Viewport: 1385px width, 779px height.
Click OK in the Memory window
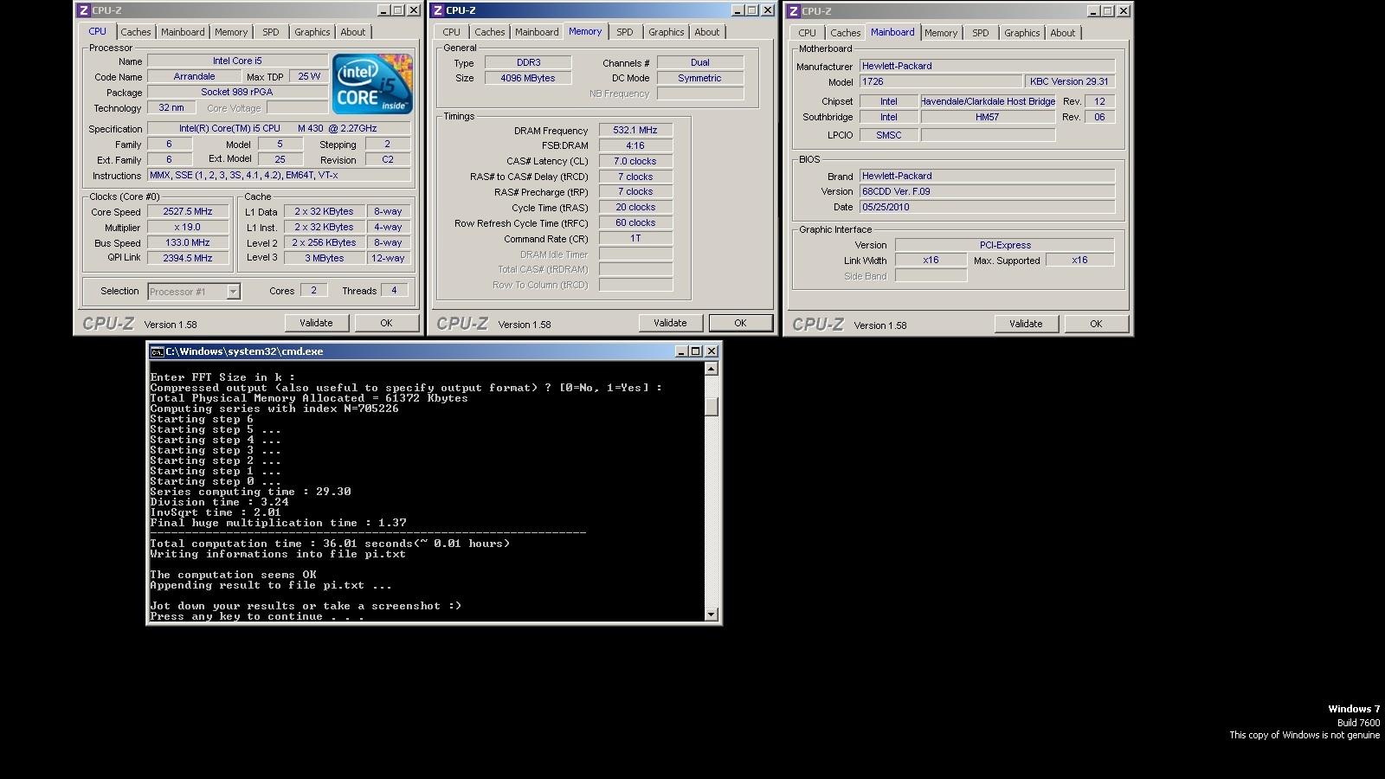tap(740, 323)
